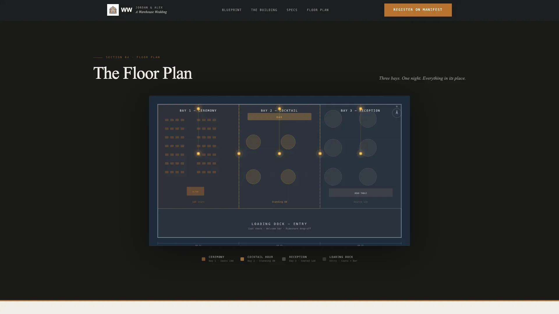559x314 pixels.
Task: Click the pendant light above Bay 2 label
Action: click(x=279, y=109)
